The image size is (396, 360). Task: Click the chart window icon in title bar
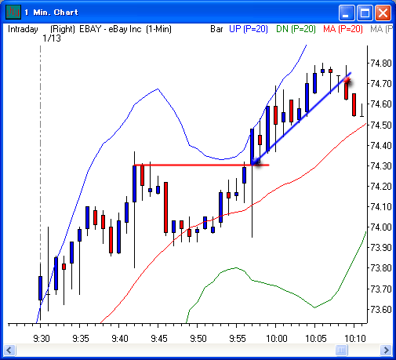(13, 12)
